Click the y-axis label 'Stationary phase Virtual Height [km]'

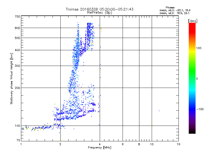(x=12, y=78)
